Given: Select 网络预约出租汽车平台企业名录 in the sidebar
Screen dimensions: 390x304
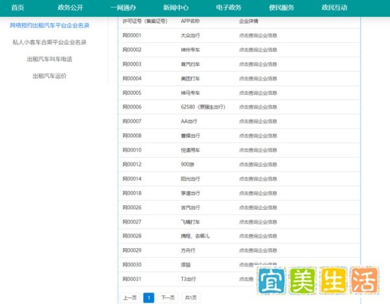Looking at the screenshot, I should pos(49,25).
